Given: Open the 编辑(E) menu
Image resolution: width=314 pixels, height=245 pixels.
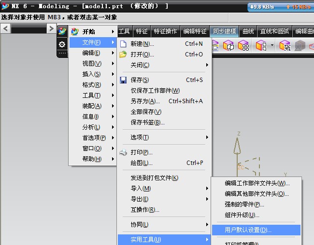Looking at the screenshot, I should click(x=93, y=53).
